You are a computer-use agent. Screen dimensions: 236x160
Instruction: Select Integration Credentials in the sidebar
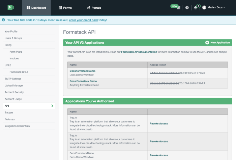click(x=17, y=126)
